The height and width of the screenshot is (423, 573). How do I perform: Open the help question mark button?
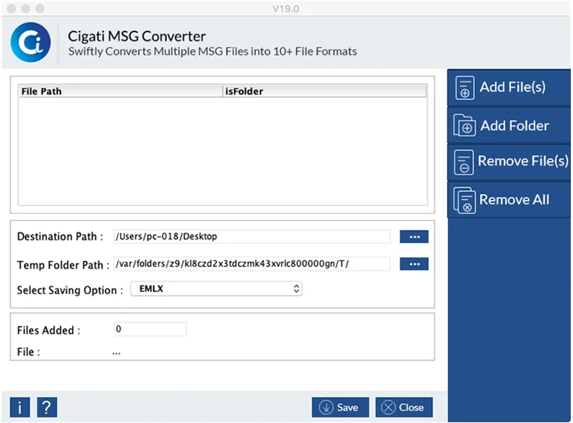(x=47, y=407)
